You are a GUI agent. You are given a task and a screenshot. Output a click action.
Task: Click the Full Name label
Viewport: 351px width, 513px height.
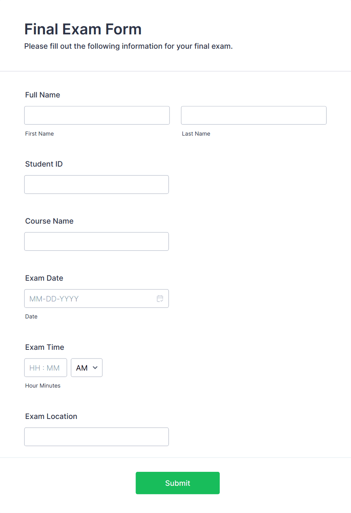coord(43,95)
